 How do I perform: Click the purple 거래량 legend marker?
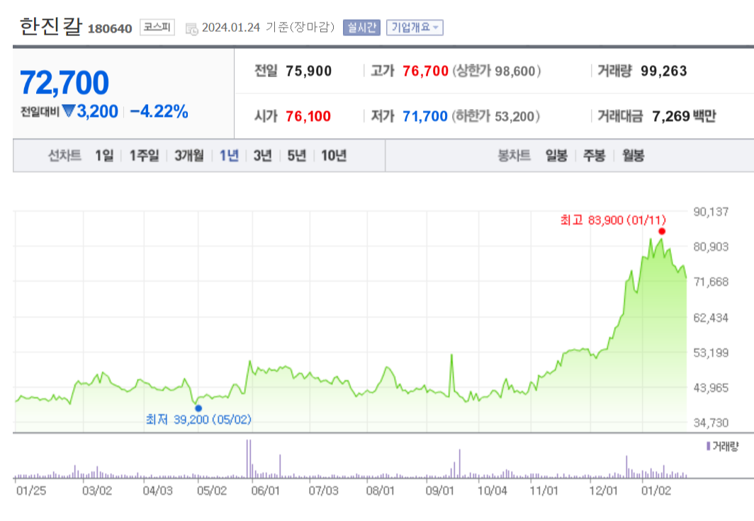(x=709, y=447)
